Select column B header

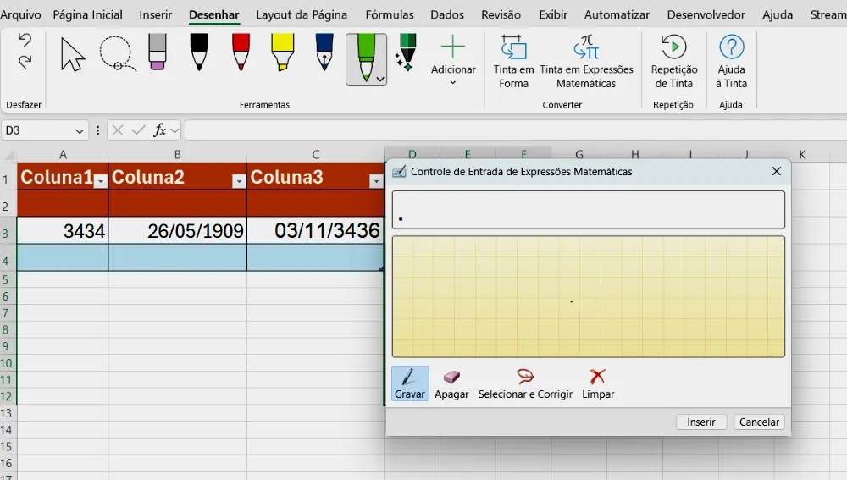click(178, 154)
